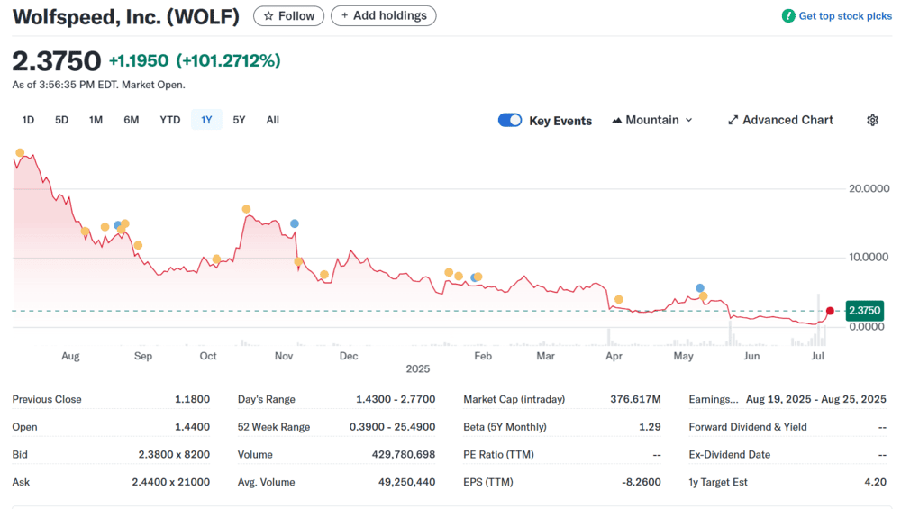Click the 52 Week Range value
Viewport: 901px width, 509px height.
(393, 427)
